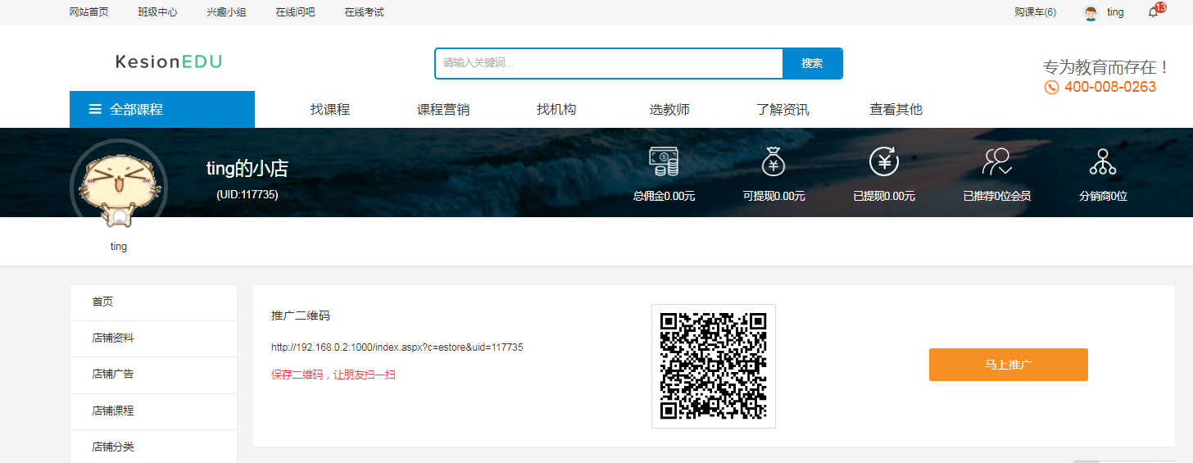1193x463 pixels.
Task: Expand the 全部课程 category menu
Action: coord(162,109)
